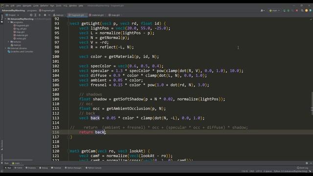Open the Code menu
313x176 pixels.
[x=36, y=5]
